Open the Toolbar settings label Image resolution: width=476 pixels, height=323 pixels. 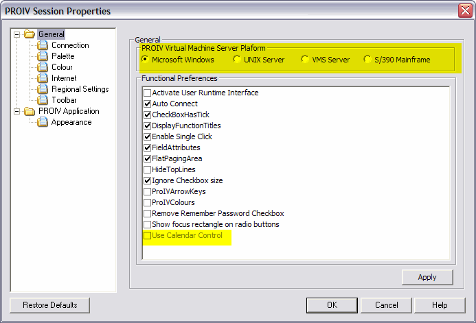point(64,100)
